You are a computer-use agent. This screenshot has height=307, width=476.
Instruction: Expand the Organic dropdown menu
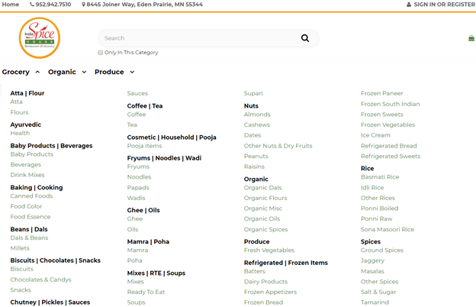(84, 72)
